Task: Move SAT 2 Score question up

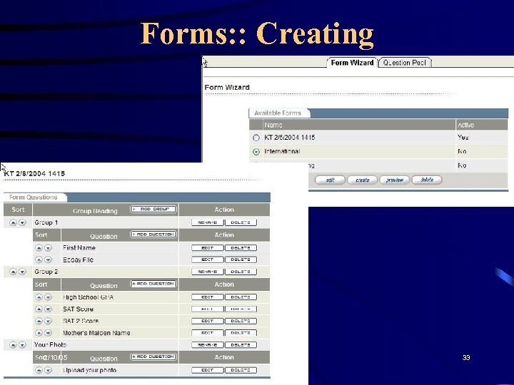Action: [39, 321]
